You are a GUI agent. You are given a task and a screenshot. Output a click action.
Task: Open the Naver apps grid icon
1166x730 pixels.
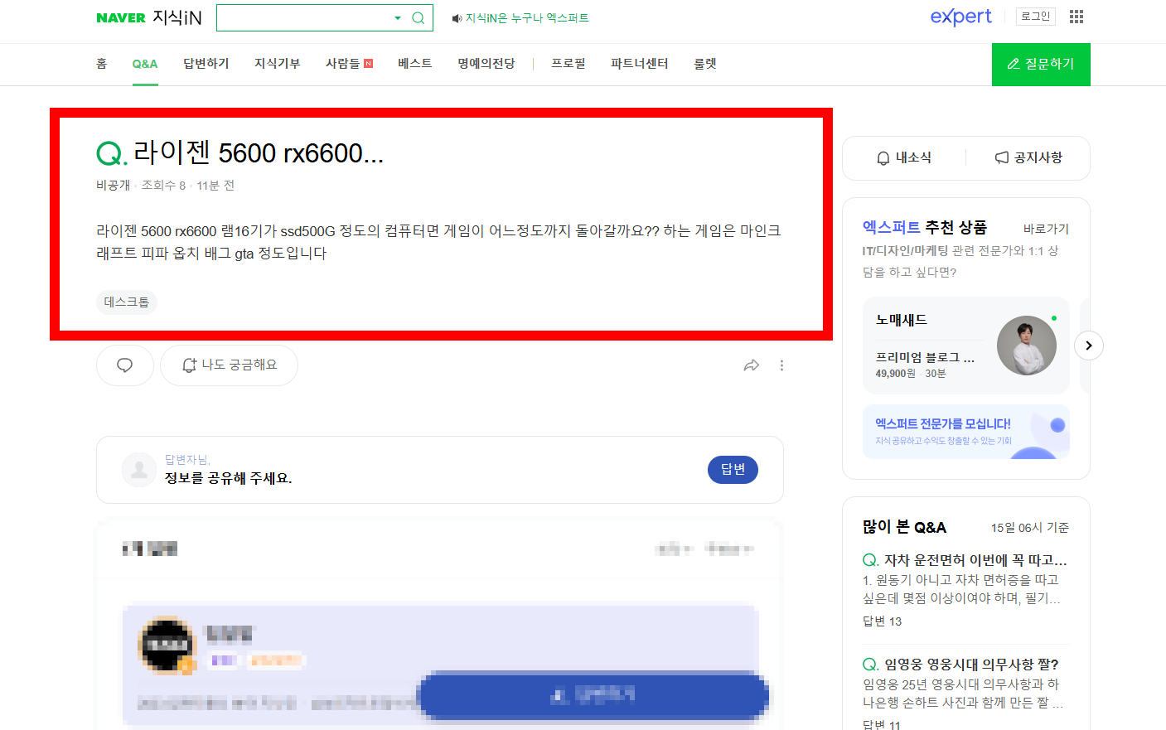[x=1076, y=17]
